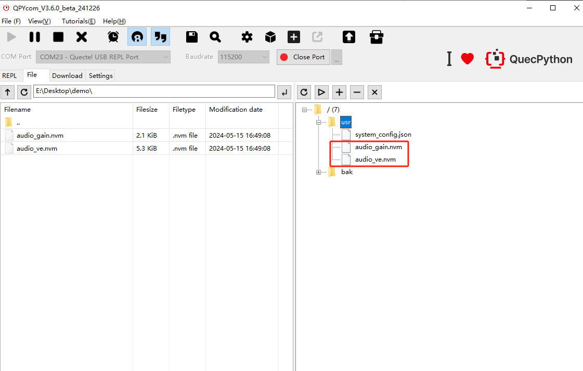This screenshot has width=583, height=371.
Task: Click the alarm clock icon
Action: [113, 37]
